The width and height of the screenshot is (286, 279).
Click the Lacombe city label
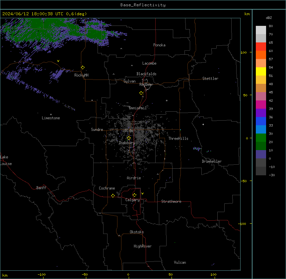(149, 63)
